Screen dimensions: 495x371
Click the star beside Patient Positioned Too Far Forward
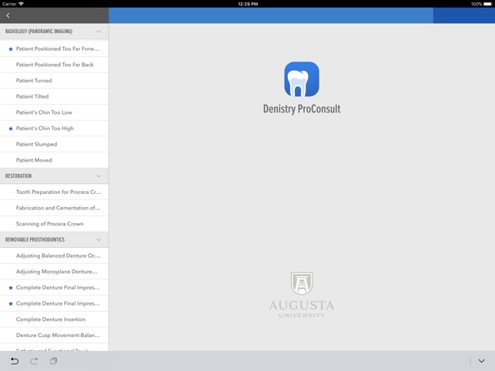point(11,49)
